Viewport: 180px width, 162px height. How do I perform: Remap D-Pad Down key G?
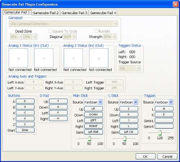coord(58,107)
